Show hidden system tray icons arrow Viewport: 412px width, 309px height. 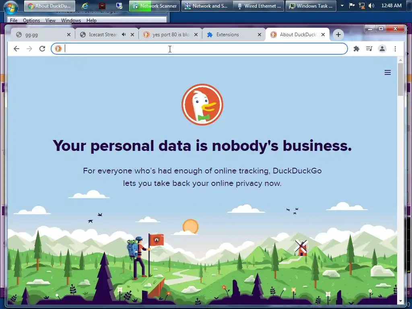click(342, 6)
